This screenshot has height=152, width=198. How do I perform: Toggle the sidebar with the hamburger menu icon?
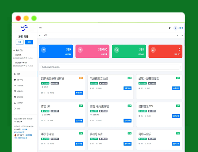[x=41, y=28]
